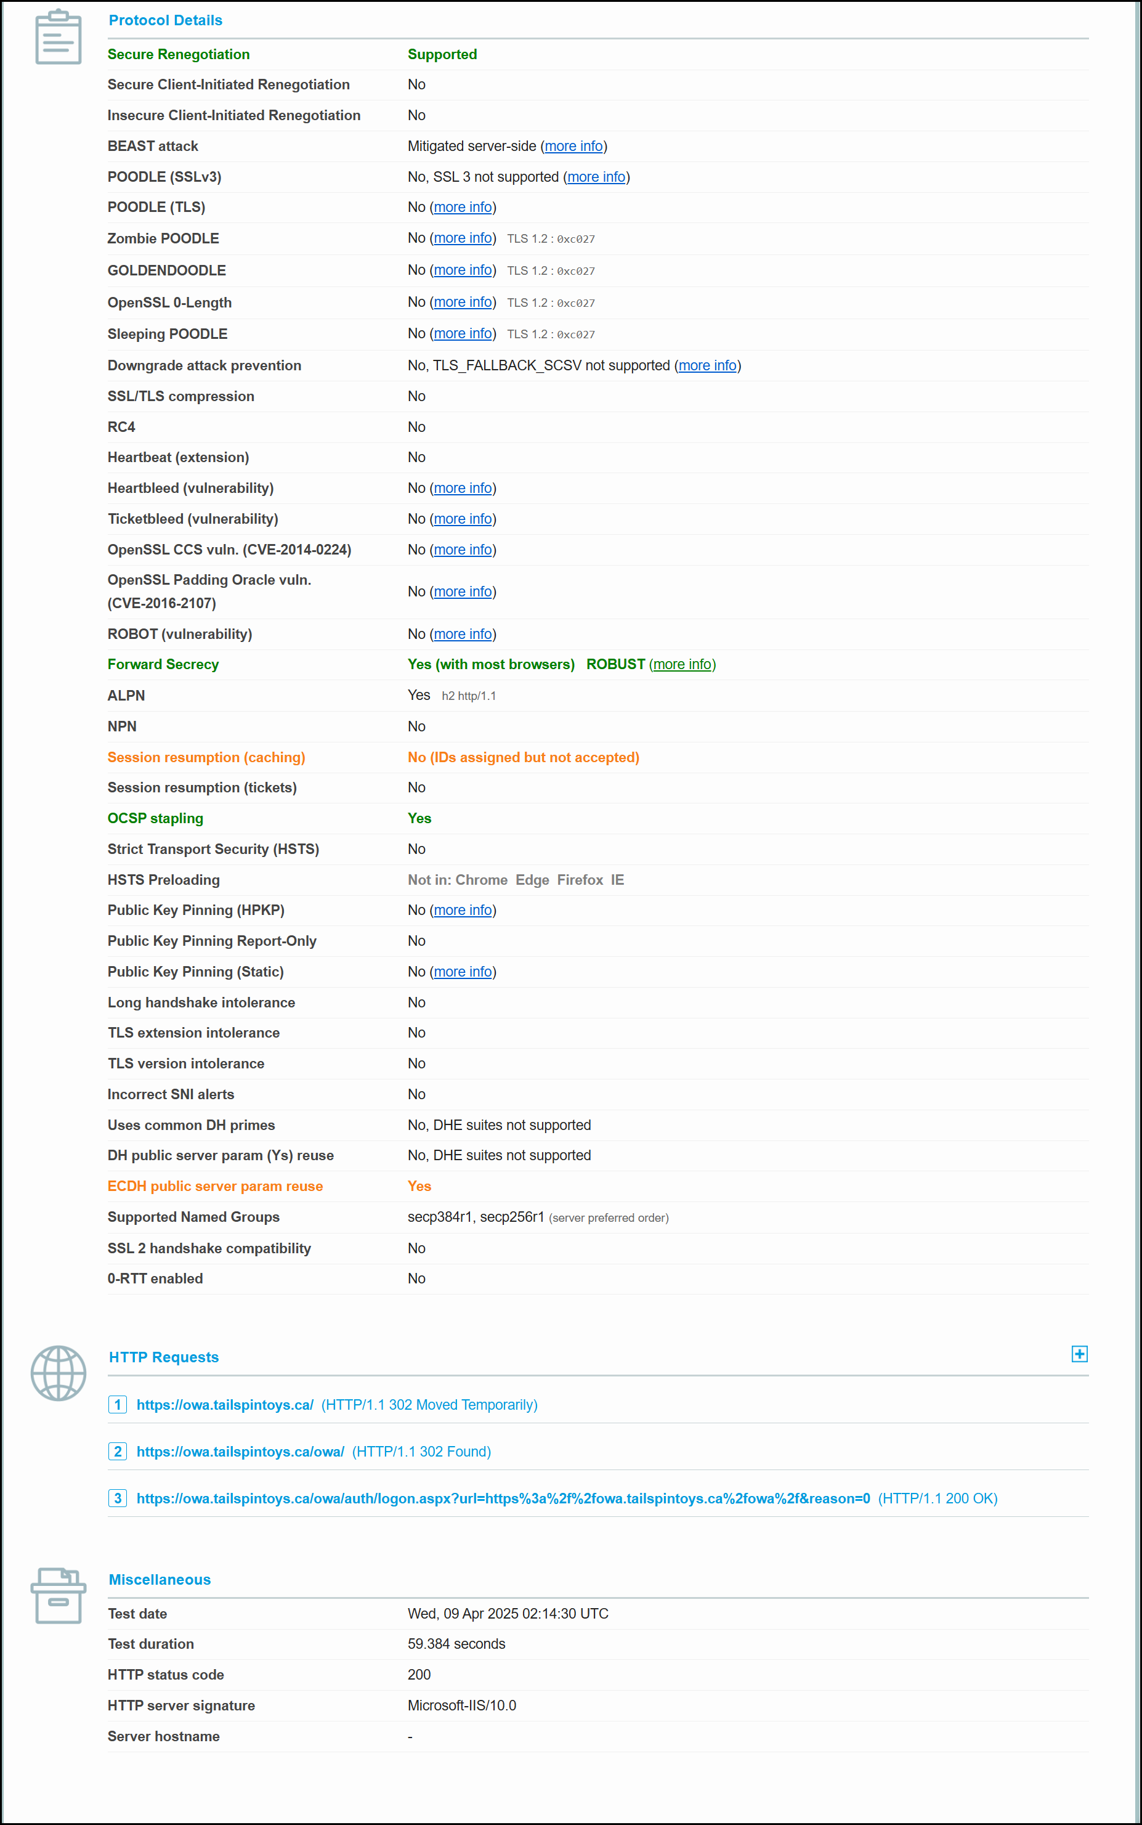1142x1825 pixels.
Task: Open the BEAST attack more info link
Action: [x=573, y=146]
